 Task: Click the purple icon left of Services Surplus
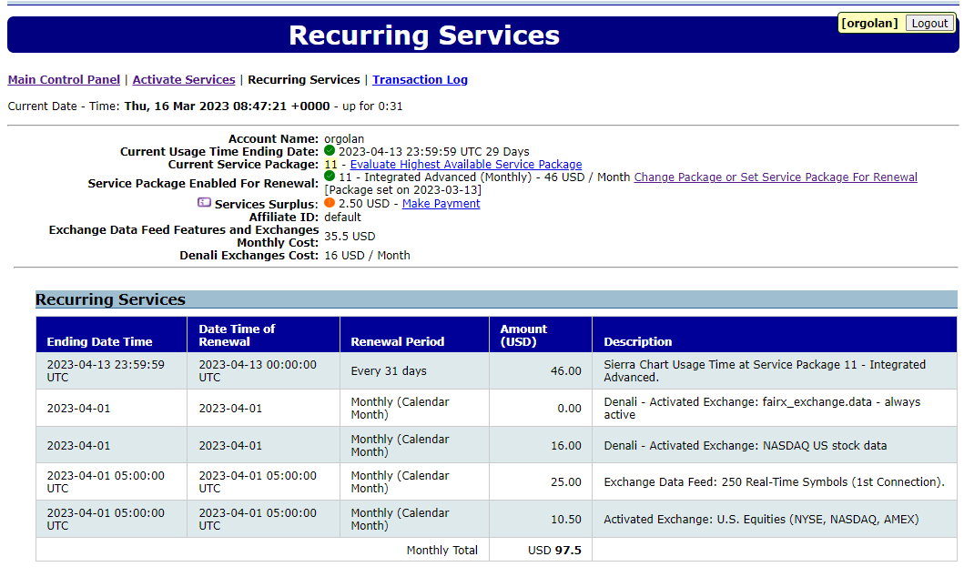(x=204, y=203)
